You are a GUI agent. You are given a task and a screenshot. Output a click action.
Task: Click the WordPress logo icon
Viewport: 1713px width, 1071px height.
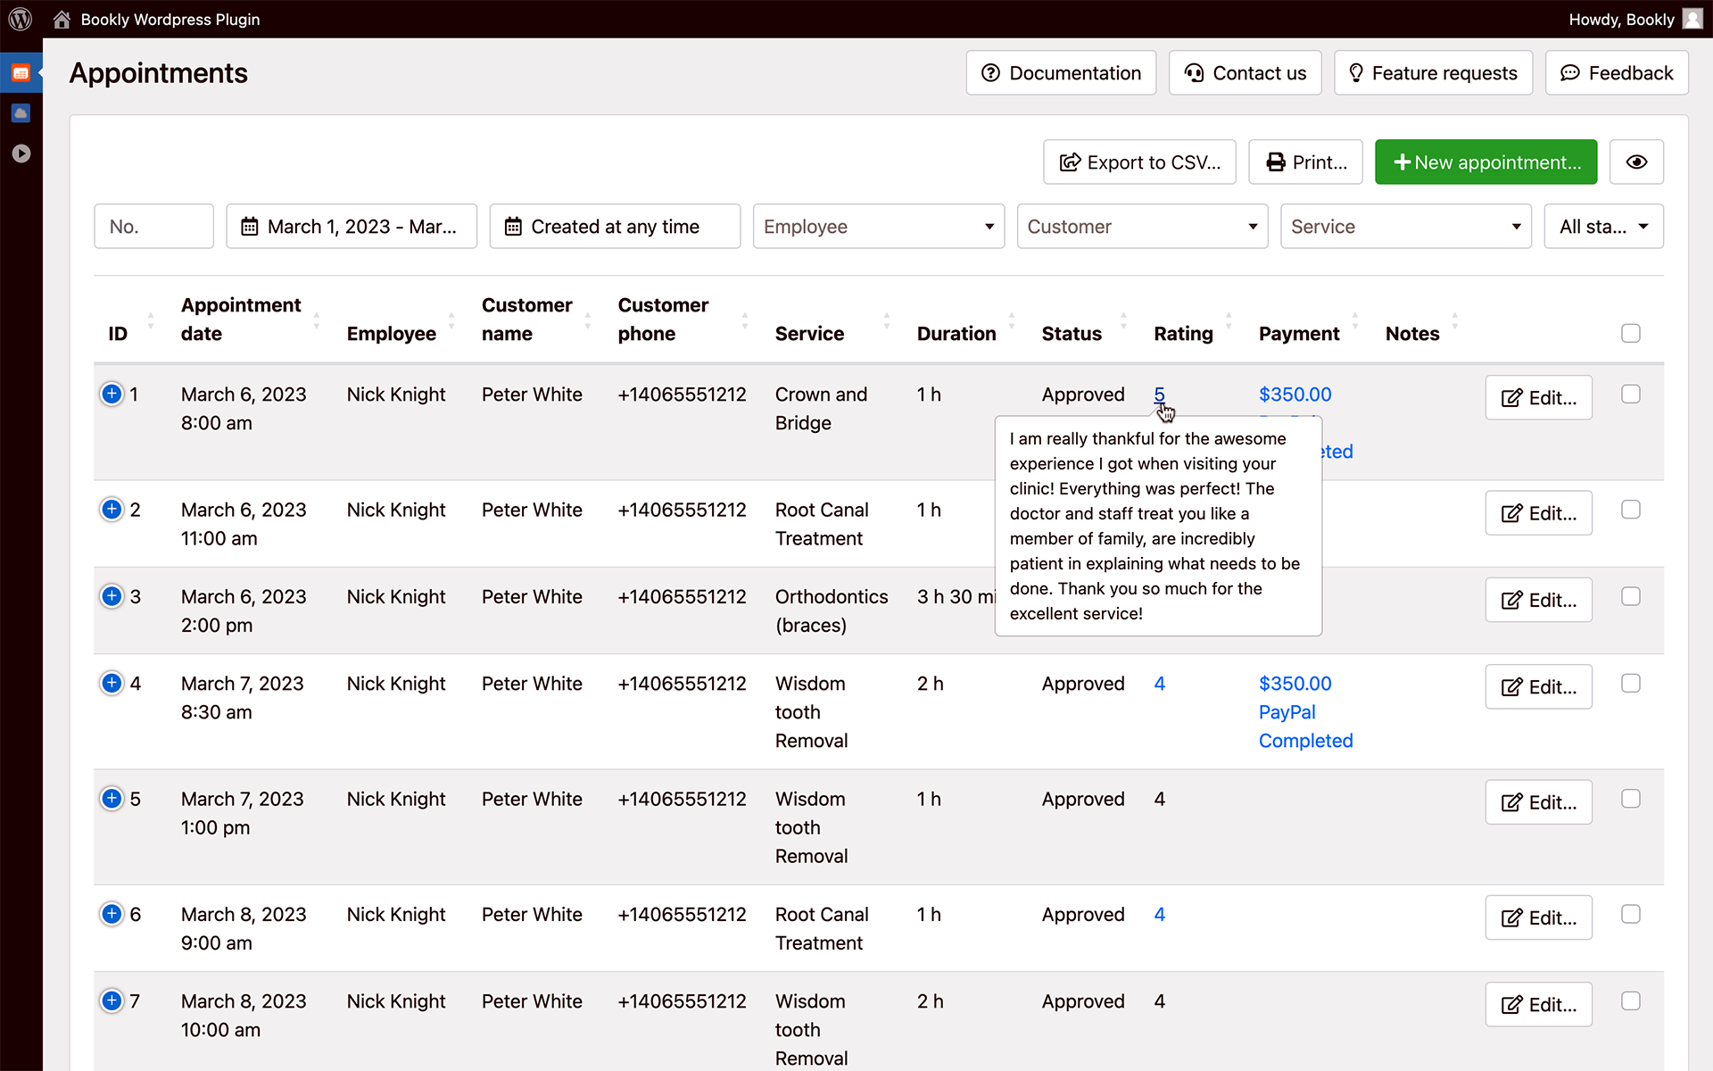21,19
